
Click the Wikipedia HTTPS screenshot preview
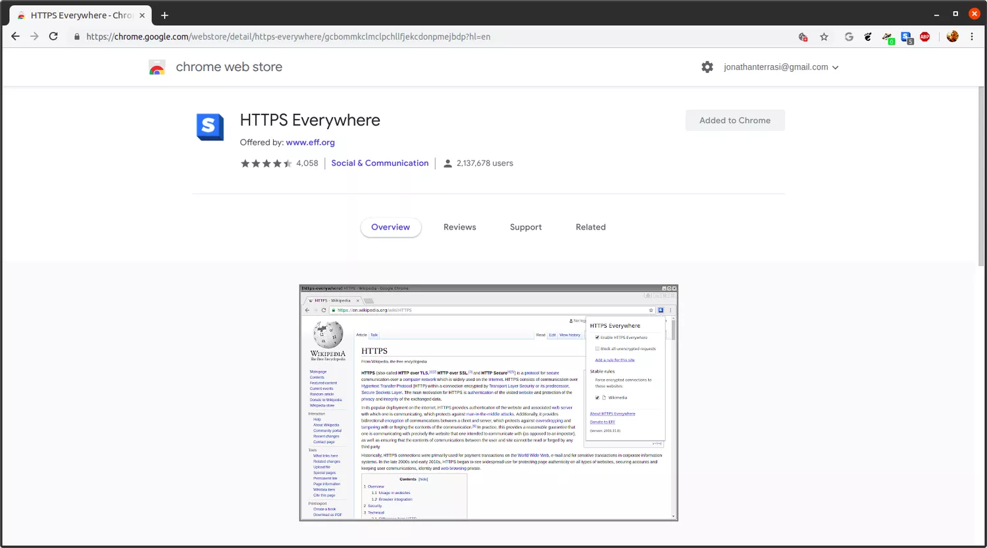click(x=488, y=403)
